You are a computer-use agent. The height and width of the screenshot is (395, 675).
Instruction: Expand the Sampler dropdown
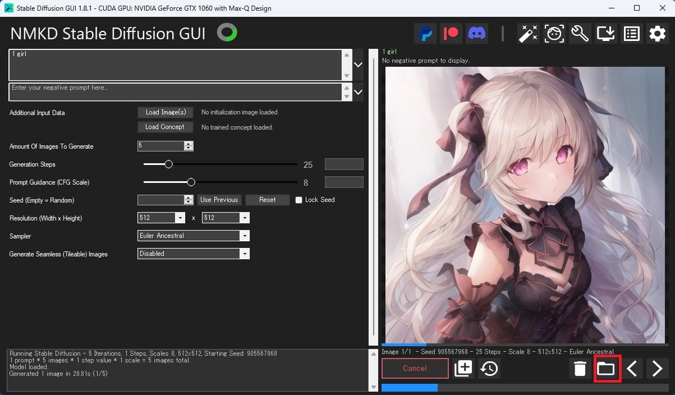[244, 236]
